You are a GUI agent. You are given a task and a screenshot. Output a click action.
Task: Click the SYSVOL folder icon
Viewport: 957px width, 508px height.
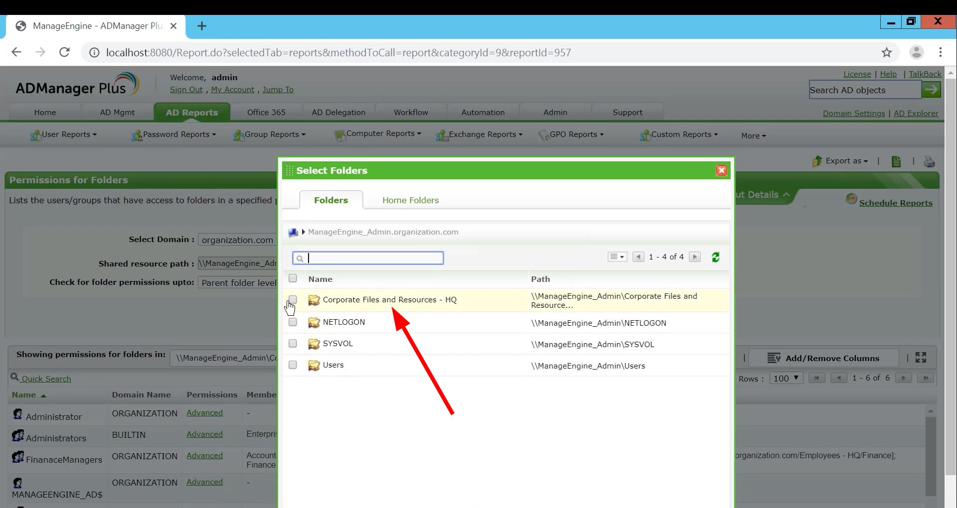314,344
